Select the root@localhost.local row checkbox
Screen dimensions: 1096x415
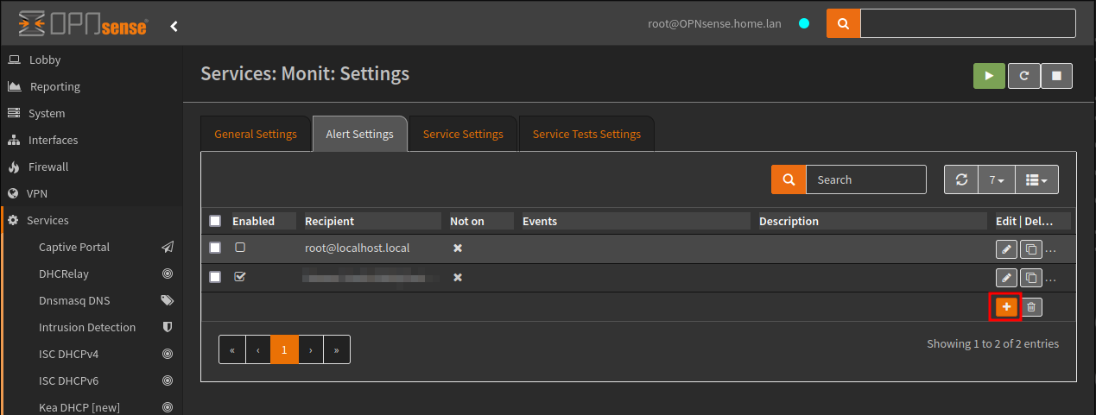click(x=215, y=248)
